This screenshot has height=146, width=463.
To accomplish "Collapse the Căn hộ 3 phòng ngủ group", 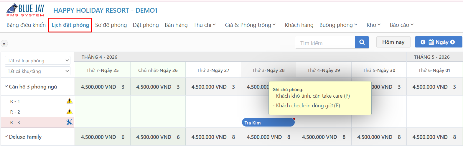I will [x=6, y=86].
